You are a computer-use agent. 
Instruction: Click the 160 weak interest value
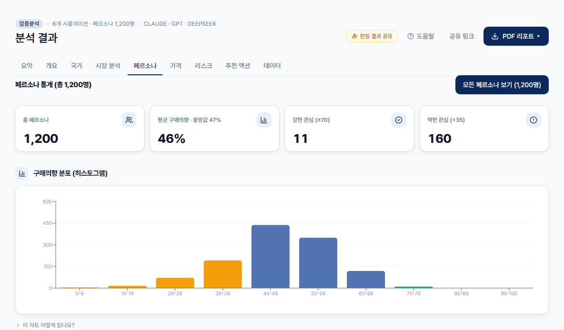(440, 139)
